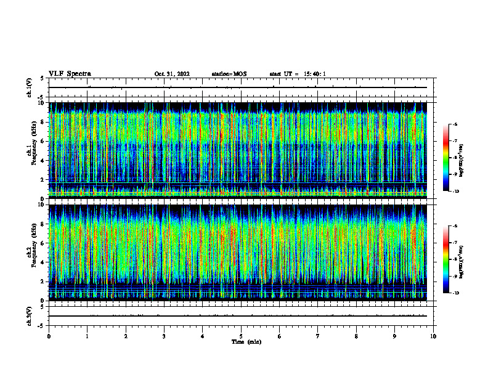The width and height of the screenshot is (488, 377).
Task: Click the ch.1 voltage waveform trace
Action: pyautogui.click(x=238, y=87)
